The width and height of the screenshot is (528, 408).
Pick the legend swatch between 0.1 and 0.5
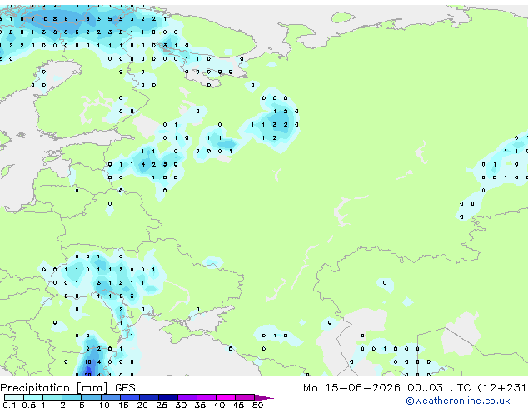click(x=14, y=397)
